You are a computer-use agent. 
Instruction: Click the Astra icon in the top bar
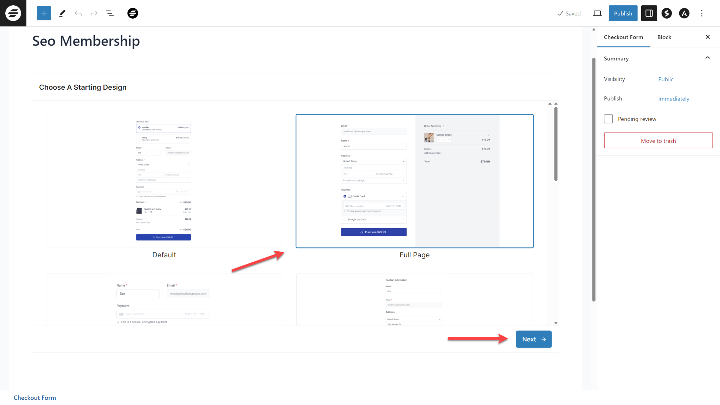pos(684,13)
